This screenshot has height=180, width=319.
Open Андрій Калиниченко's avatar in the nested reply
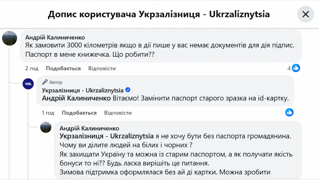click(46, 127)
